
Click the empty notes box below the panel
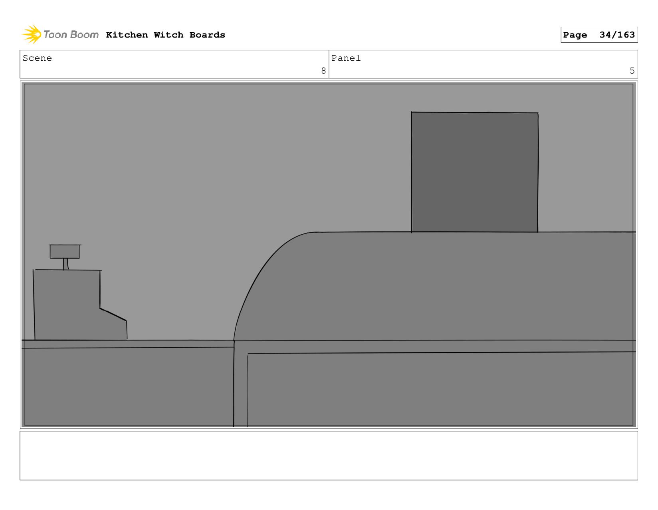[329, 455]
